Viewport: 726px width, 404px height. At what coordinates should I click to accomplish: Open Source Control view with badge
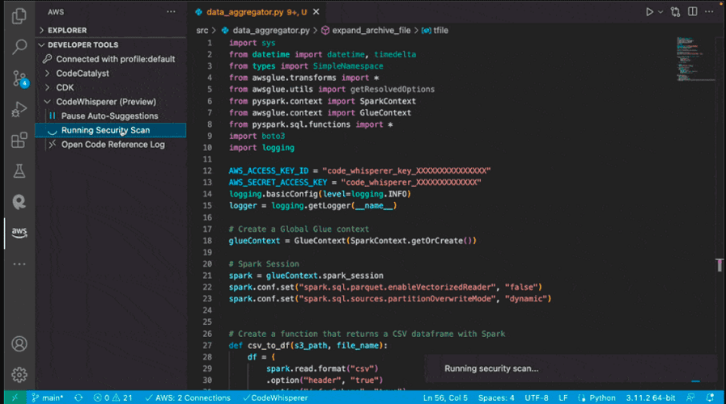click(19, 78)
